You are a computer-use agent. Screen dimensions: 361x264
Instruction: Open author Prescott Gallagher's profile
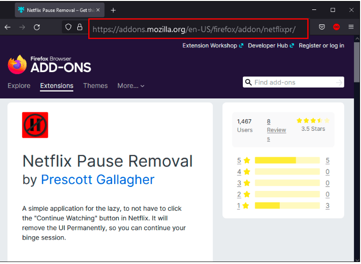point(98,179)
